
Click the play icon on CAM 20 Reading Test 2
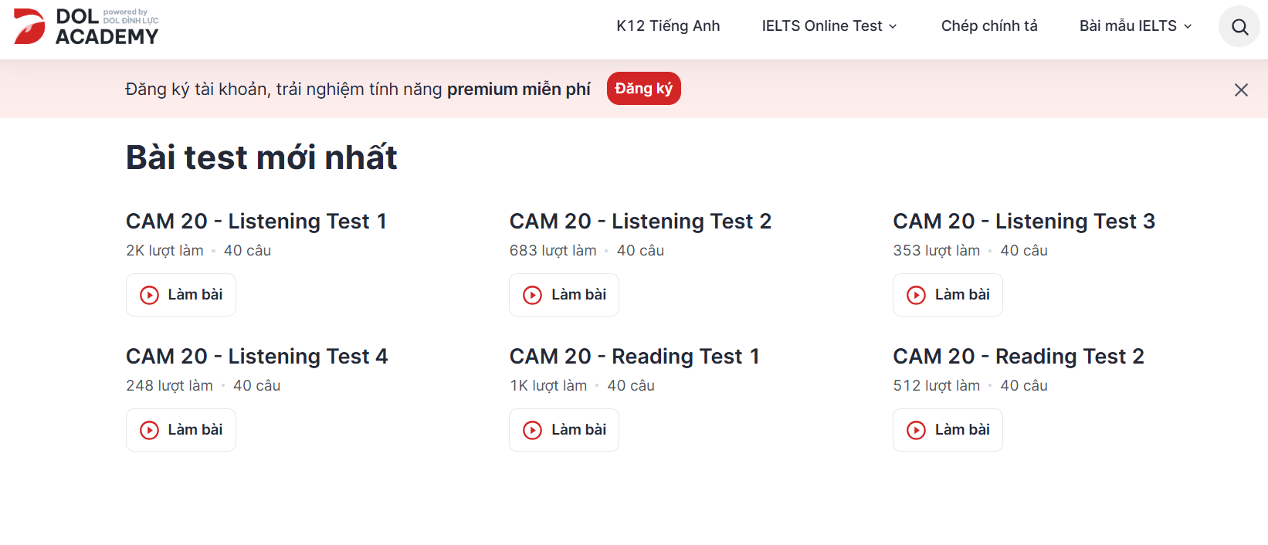(x=915, y=430)
